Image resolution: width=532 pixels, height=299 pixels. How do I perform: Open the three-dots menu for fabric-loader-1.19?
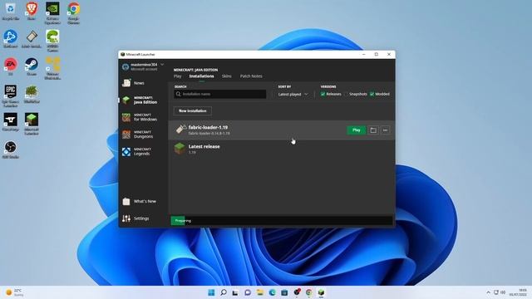click(x=385, y=130)
